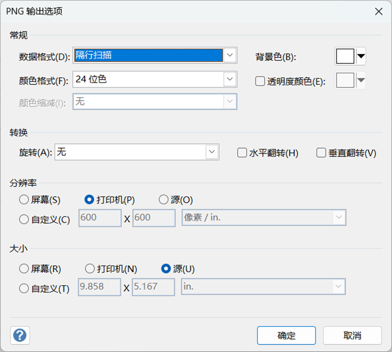This screenshot has width=392, height=352.
Task: Check the 水平翻转 option
Action: (242, 153)
